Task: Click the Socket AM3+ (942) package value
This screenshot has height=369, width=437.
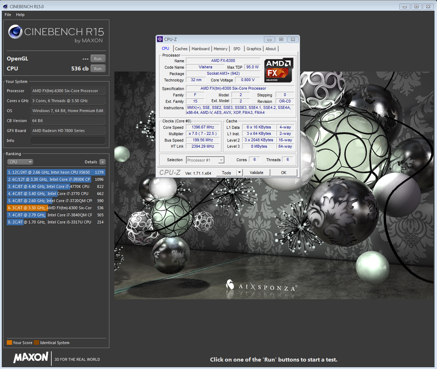Action: 223,73
